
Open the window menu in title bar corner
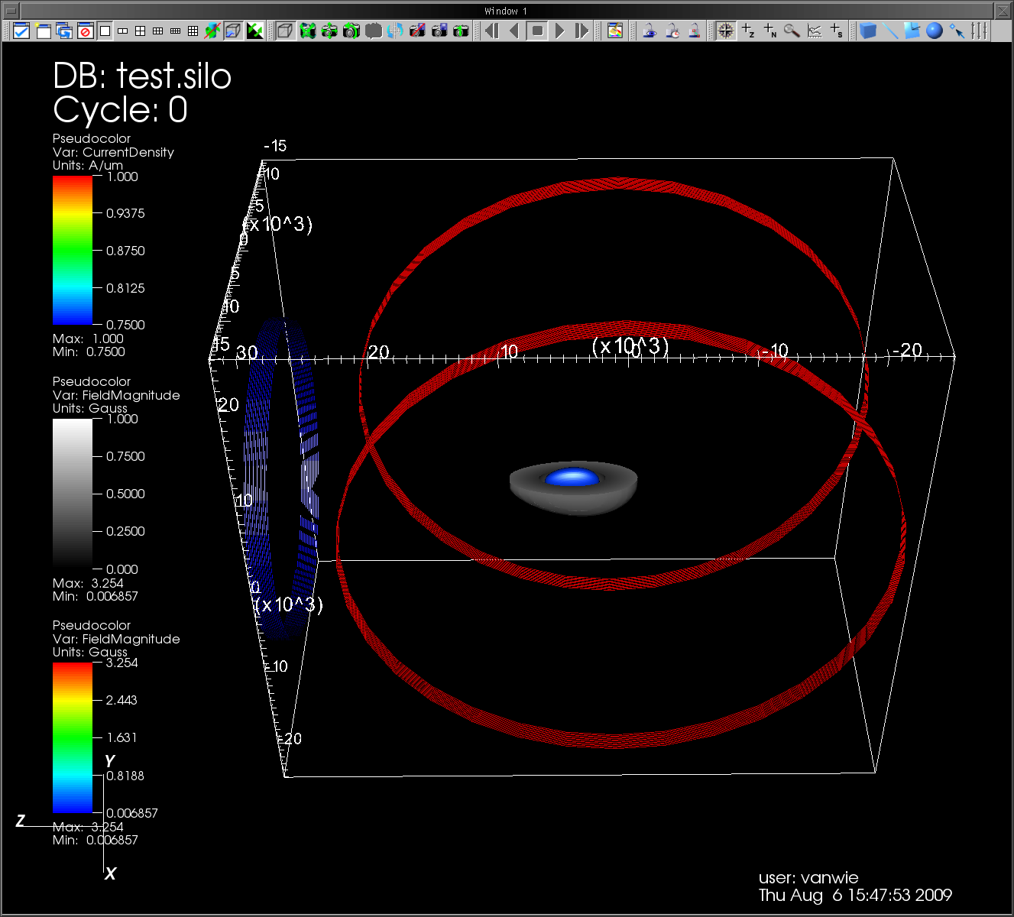pyautogui.click(x=11, y=11)
